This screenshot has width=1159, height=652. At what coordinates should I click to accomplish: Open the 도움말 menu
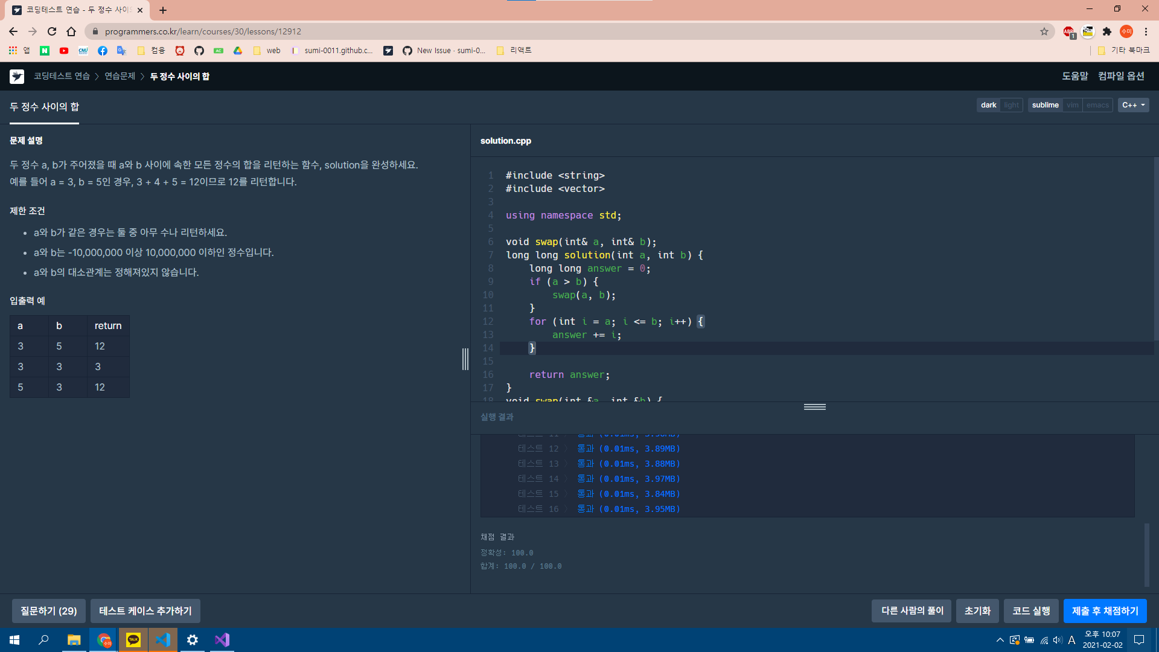(x=1074, y=76)
